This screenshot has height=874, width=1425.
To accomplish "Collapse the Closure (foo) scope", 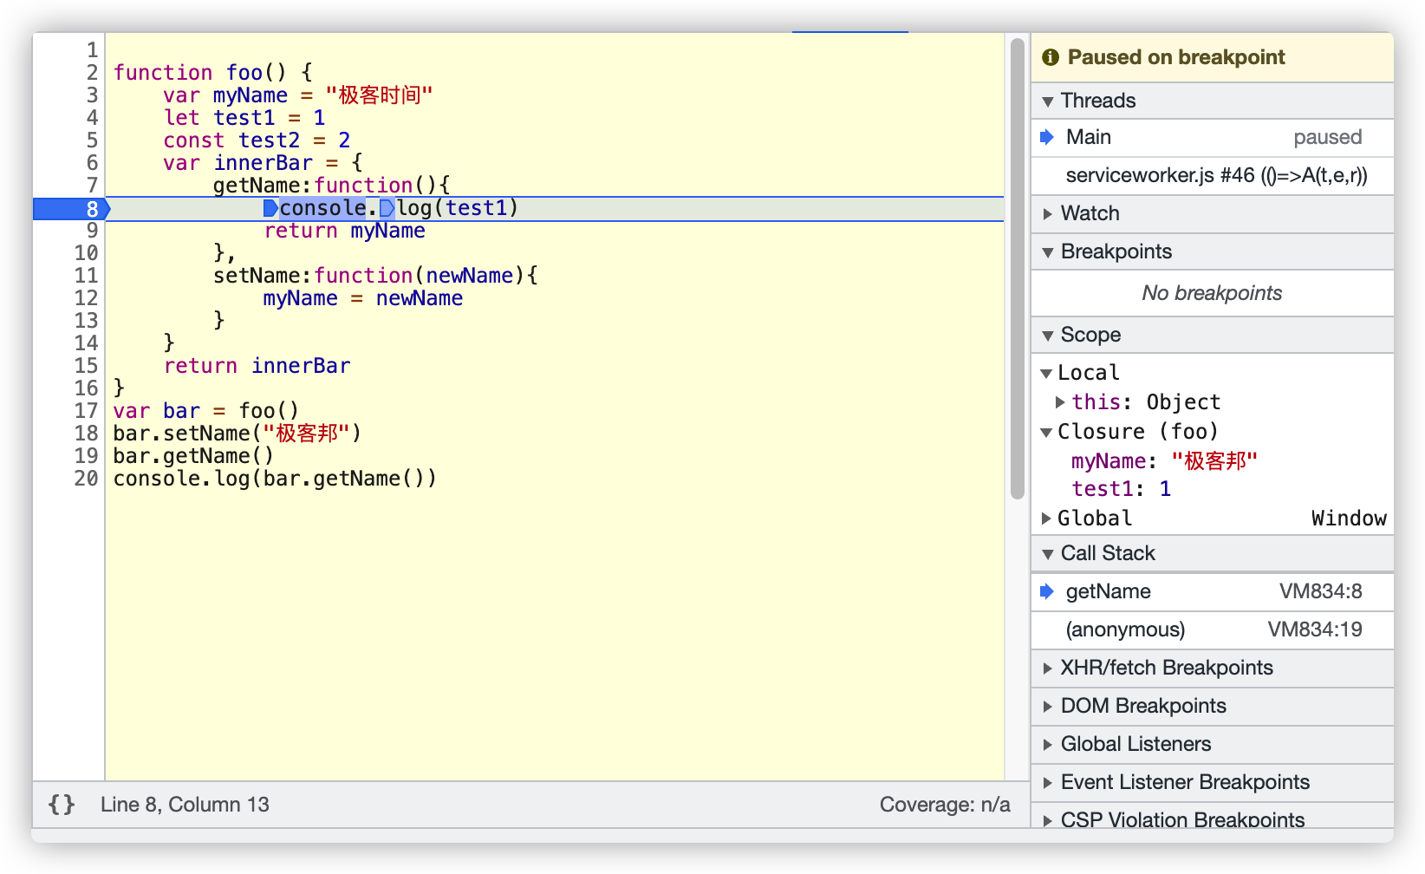I will 1046,432.
